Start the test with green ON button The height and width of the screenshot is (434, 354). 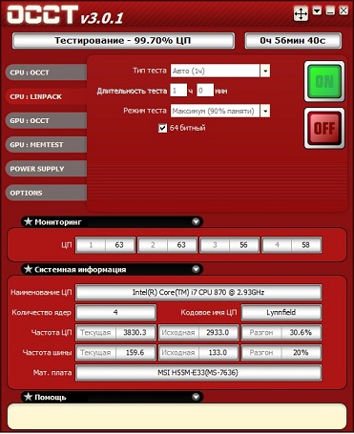[x=324, y=81]
